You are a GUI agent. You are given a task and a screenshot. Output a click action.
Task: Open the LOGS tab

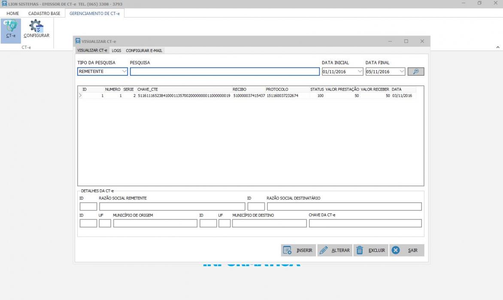(x=116, y=51)
